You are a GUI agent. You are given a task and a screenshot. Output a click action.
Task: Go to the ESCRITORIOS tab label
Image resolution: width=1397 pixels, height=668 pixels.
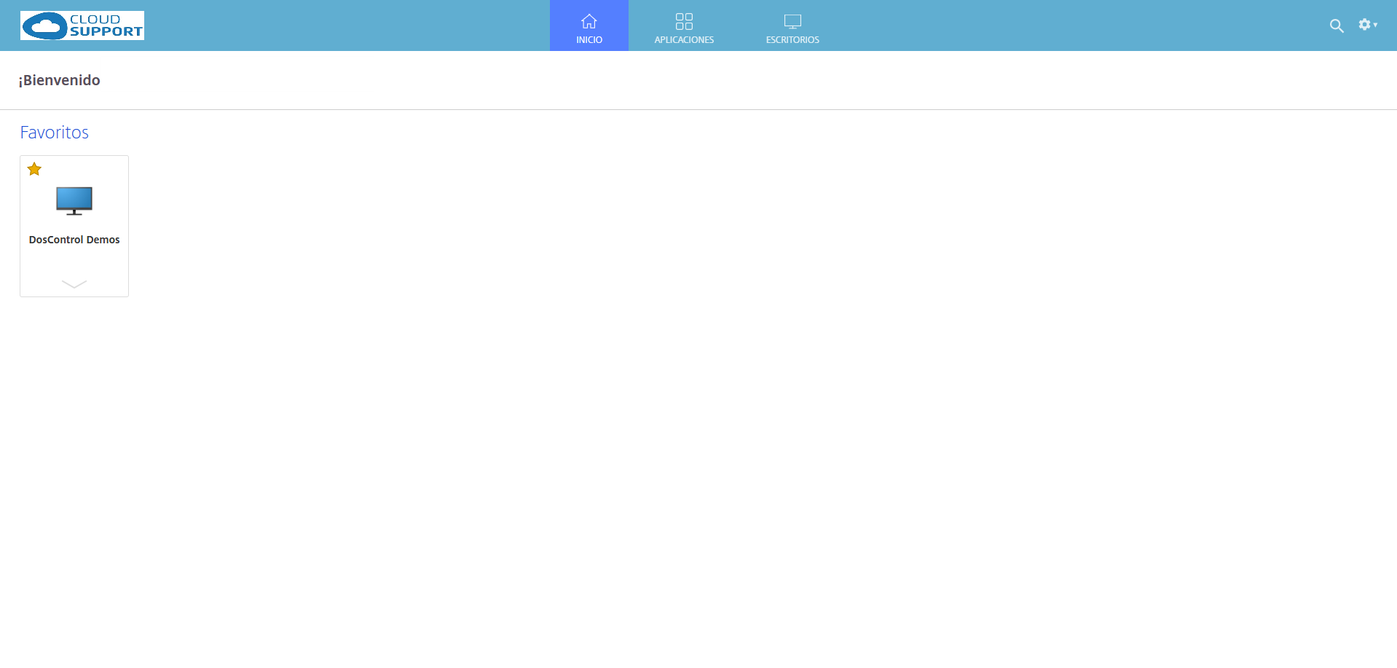pos(792,40)
